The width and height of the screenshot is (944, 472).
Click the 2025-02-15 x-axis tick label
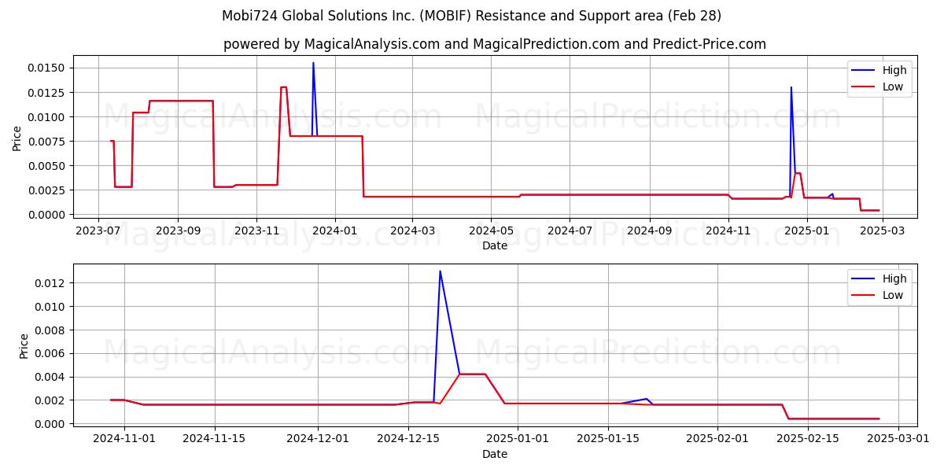(x=807, y=439)
